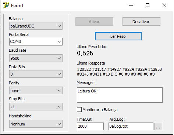
Task: Click inside the Mensagem text box
Action: point(120,95)
